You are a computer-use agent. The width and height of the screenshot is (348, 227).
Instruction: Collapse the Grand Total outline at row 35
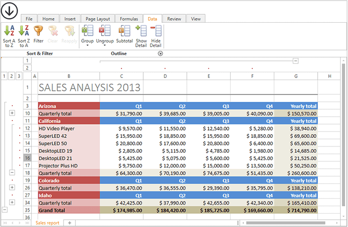click(x=5, y=209)
